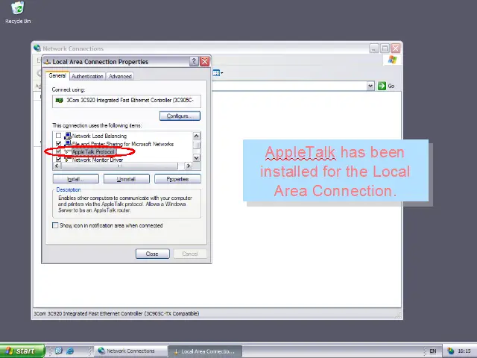Click the Configure... button
Image resolution: width=477 pixels, height=358 pixels.
pos(180,116)
